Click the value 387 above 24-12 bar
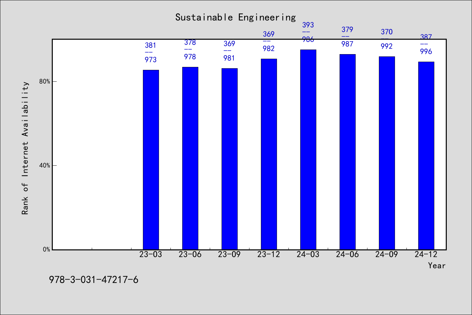This screenshot has height=315, width=472. (x=426, y=37)
